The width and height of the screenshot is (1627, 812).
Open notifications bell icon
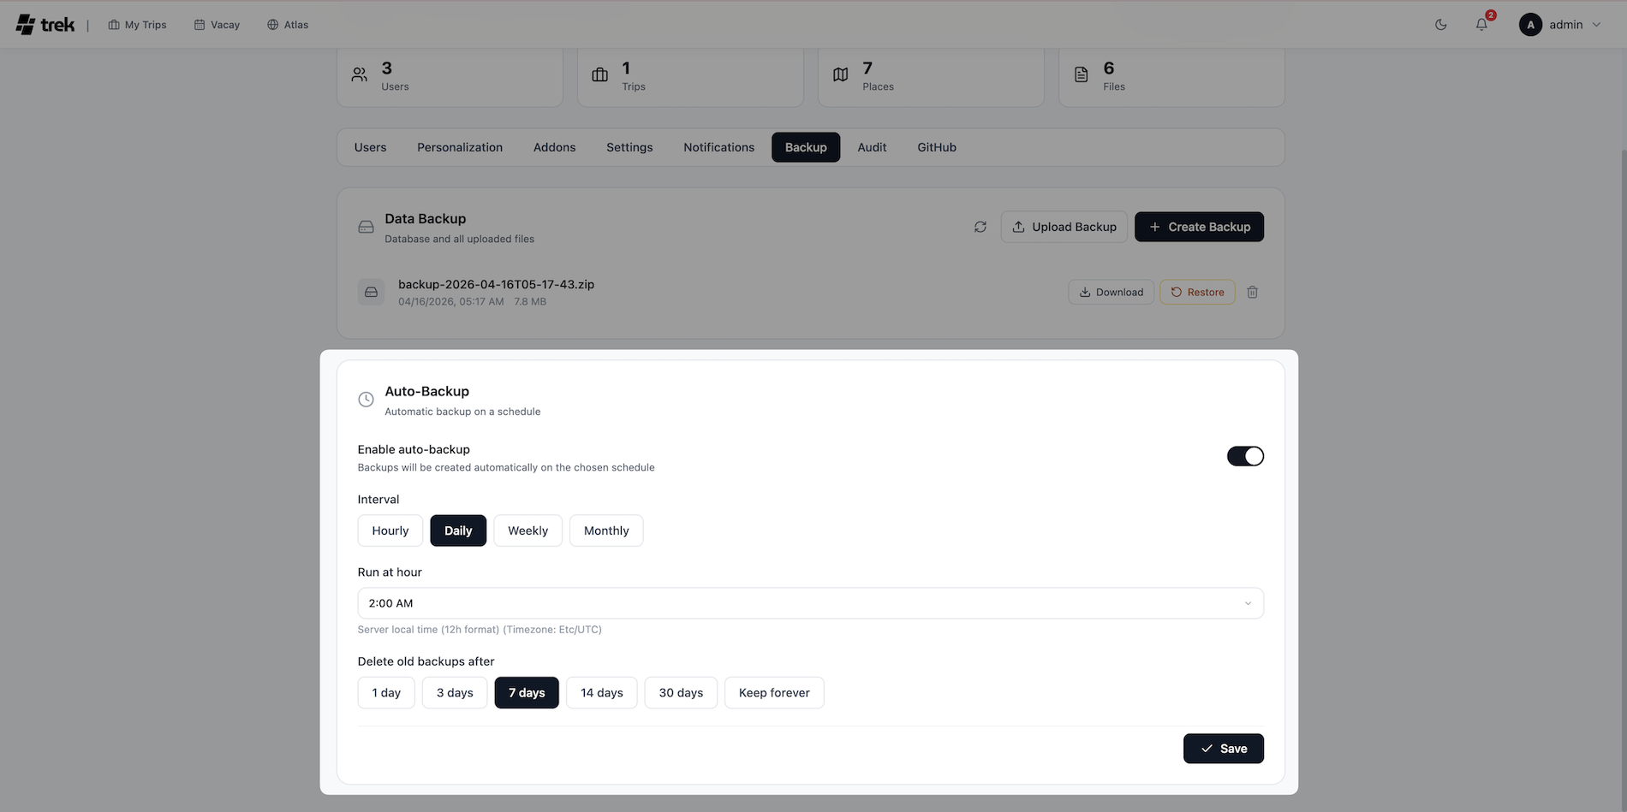click(1481, 25)
